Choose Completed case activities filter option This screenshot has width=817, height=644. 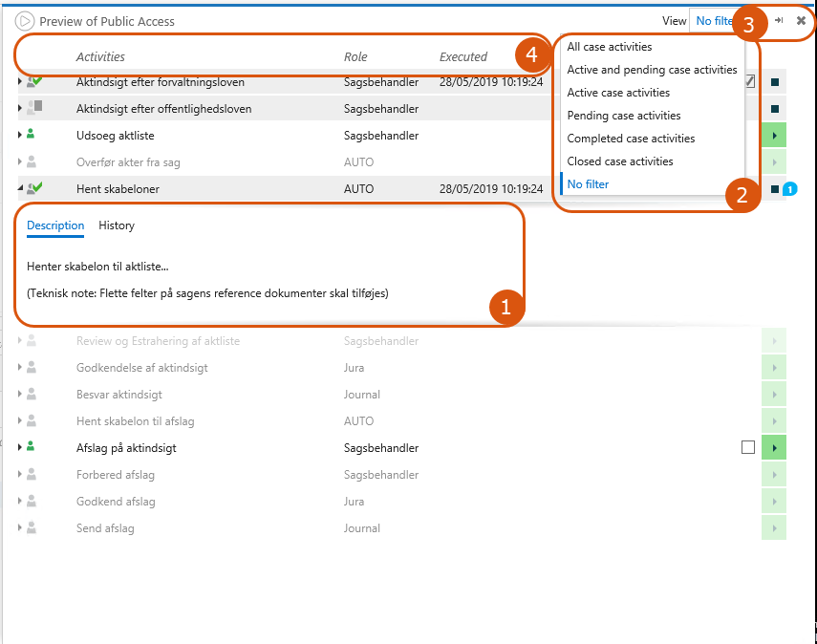tap(631, 139)
